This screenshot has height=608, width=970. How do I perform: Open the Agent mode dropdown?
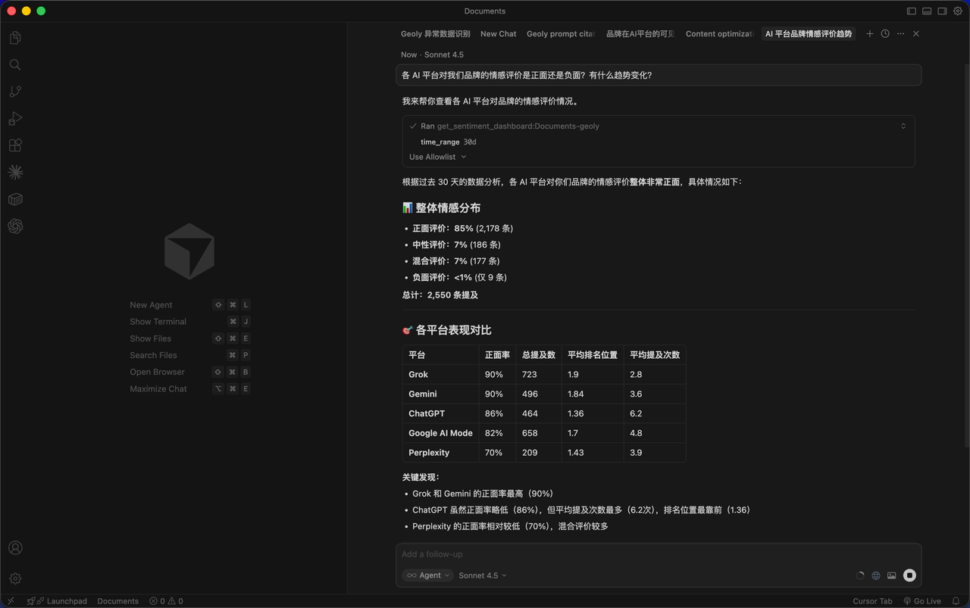[x=428, y=575]
